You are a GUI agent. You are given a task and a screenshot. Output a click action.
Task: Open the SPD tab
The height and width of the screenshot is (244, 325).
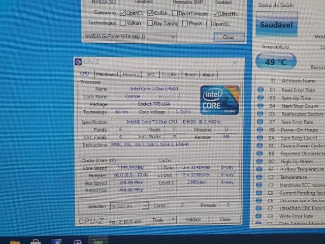[150, 75]
